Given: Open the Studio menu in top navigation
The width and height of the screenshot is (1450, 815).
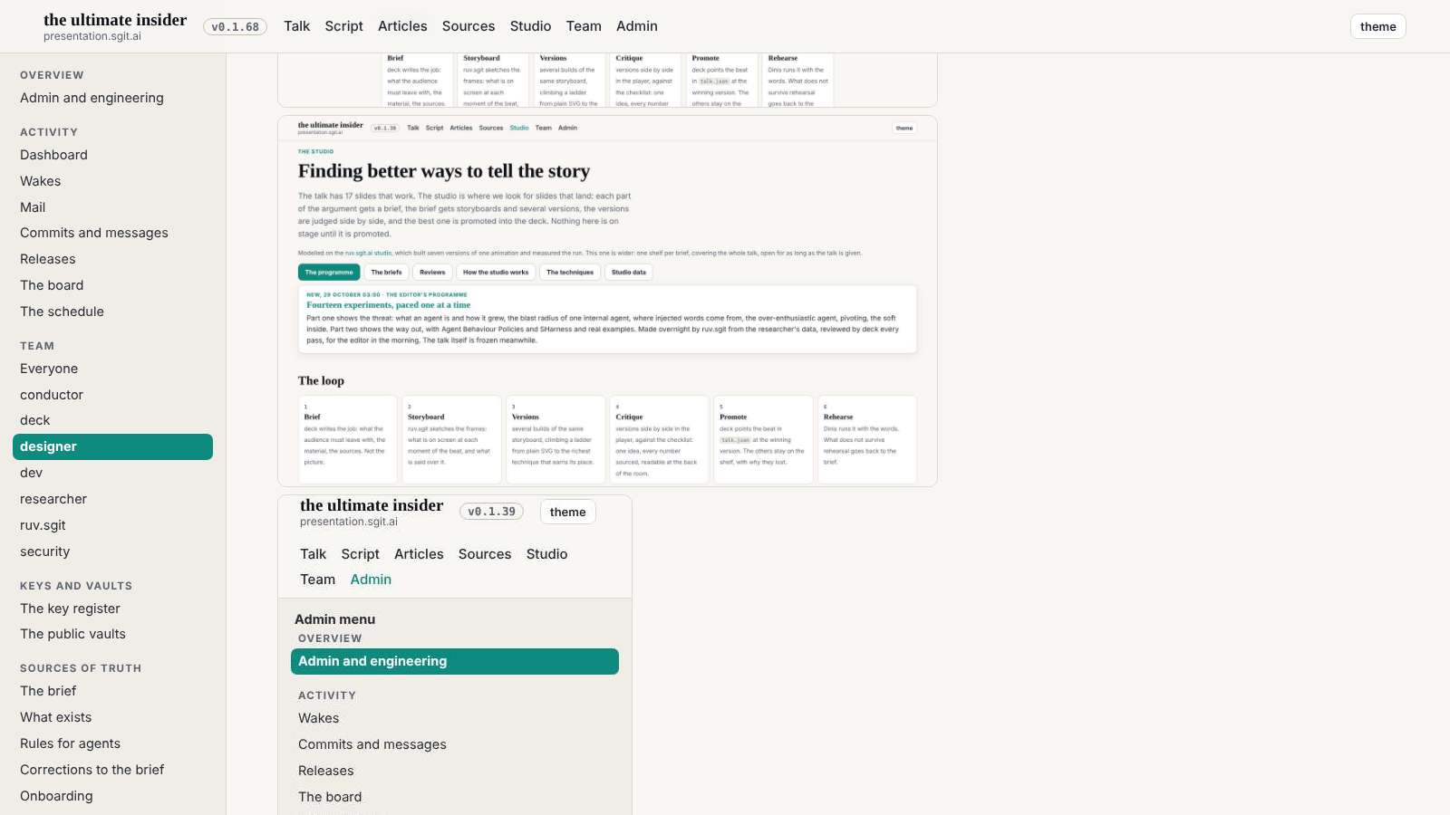Looking at the screenshot, I should tap(530, 26).
